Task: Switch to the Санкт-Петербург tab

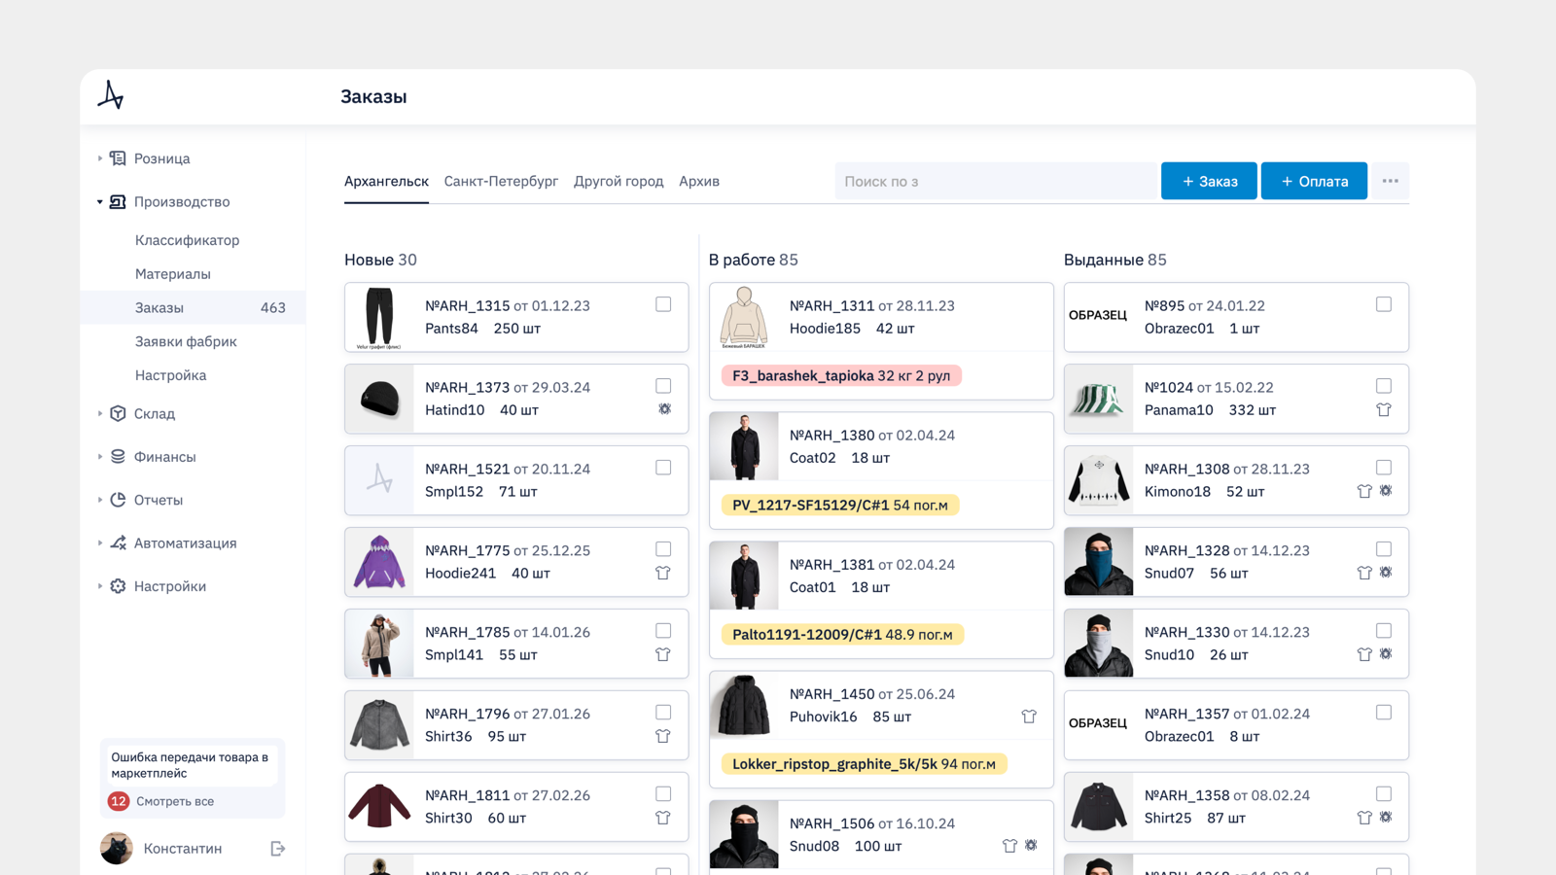Action: pos(501,182)
